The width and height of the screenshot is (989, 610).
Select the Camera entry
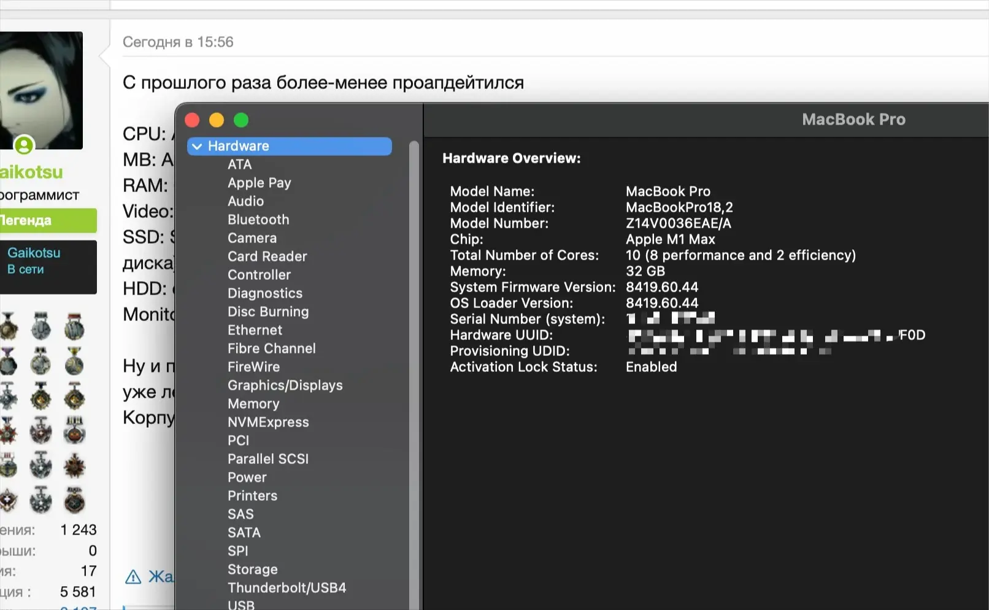pos(252,238)
